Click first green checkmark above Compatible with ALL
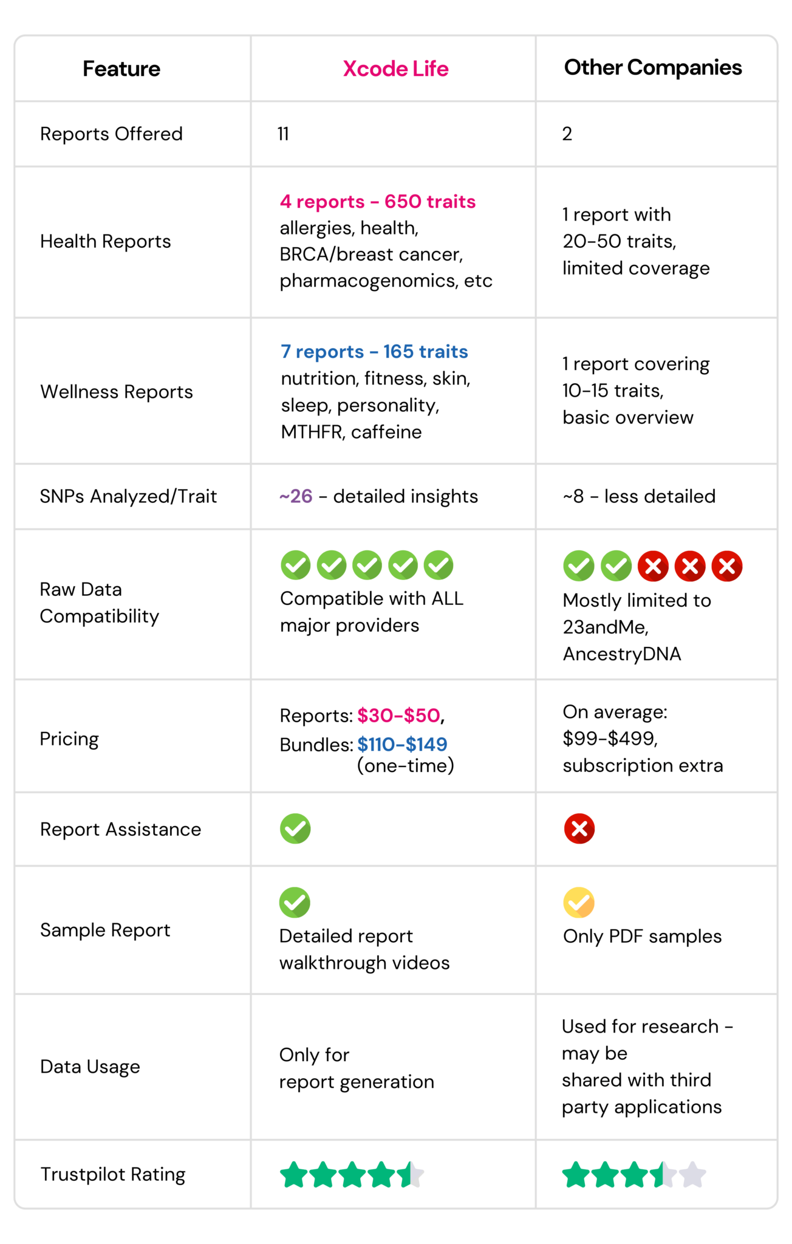Viewport: 792px width, 1244px height. [295, 565]
